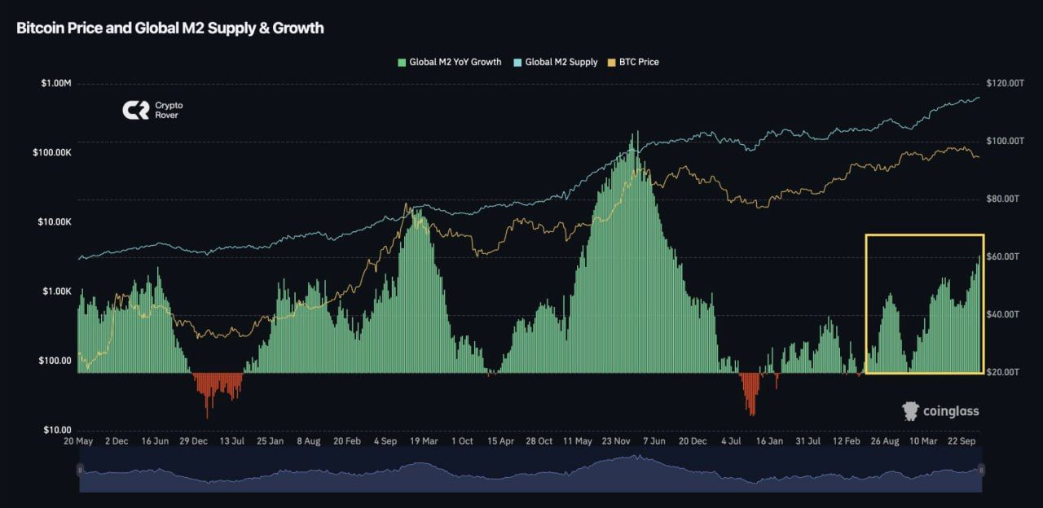The width and height of the screenshot is (1043, 508).
Task: Click the left handle of the range navigator
Action: pyautogui.click(x=78, y=470)
